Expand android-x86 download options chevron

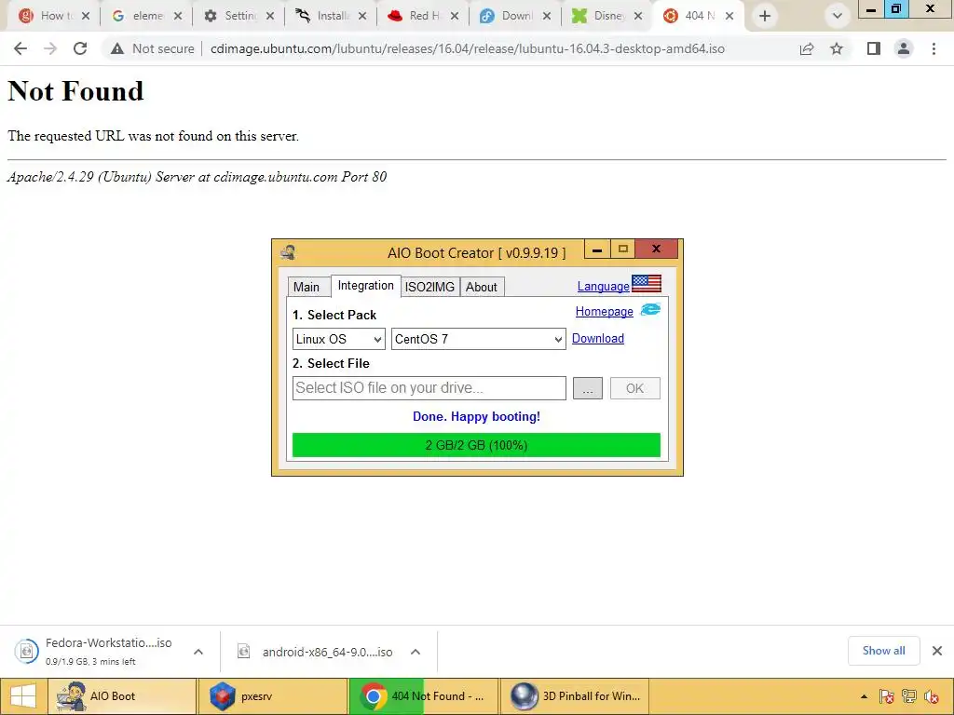(x=416, y=652)
